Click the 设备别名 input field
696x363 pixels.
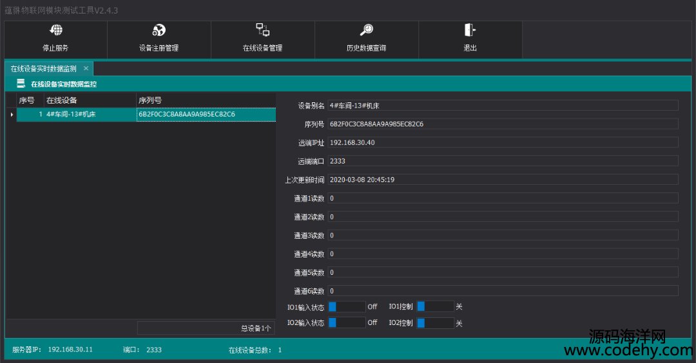[503, 106]
